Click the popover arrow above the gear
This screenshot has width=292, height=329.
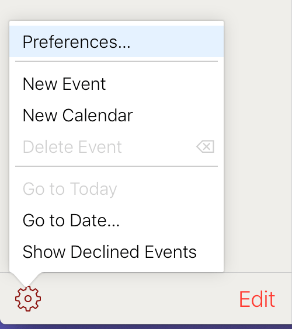tap(26, 279)
